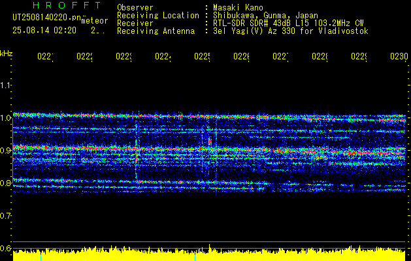Image resolution: width=411 pixels, height=261 pixels.
Task: Select the filename UT2508140220.pn text
Action: pyautogui.click(x=47, y=18)
